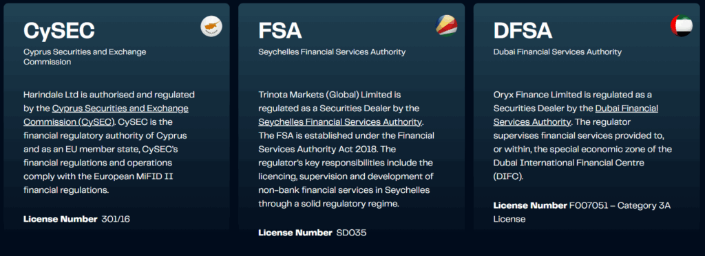The image size is (705, 256).
Task: Open the Seychelles Financial Services Authority link
Action: tap(340, 122)
